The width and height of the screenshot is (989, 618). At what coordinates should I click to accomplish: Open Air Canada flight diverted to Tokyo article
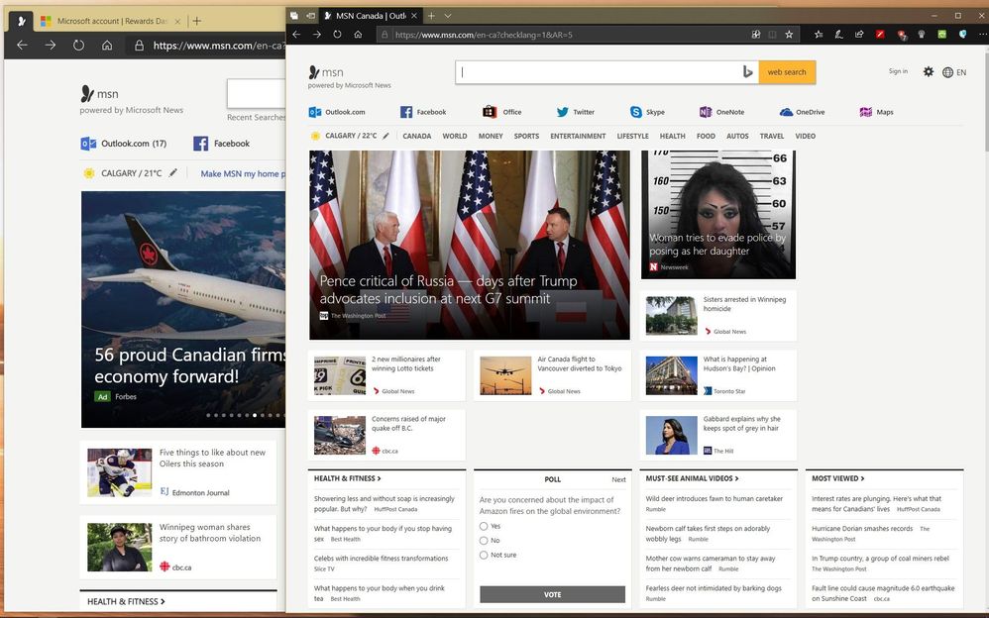553,375
